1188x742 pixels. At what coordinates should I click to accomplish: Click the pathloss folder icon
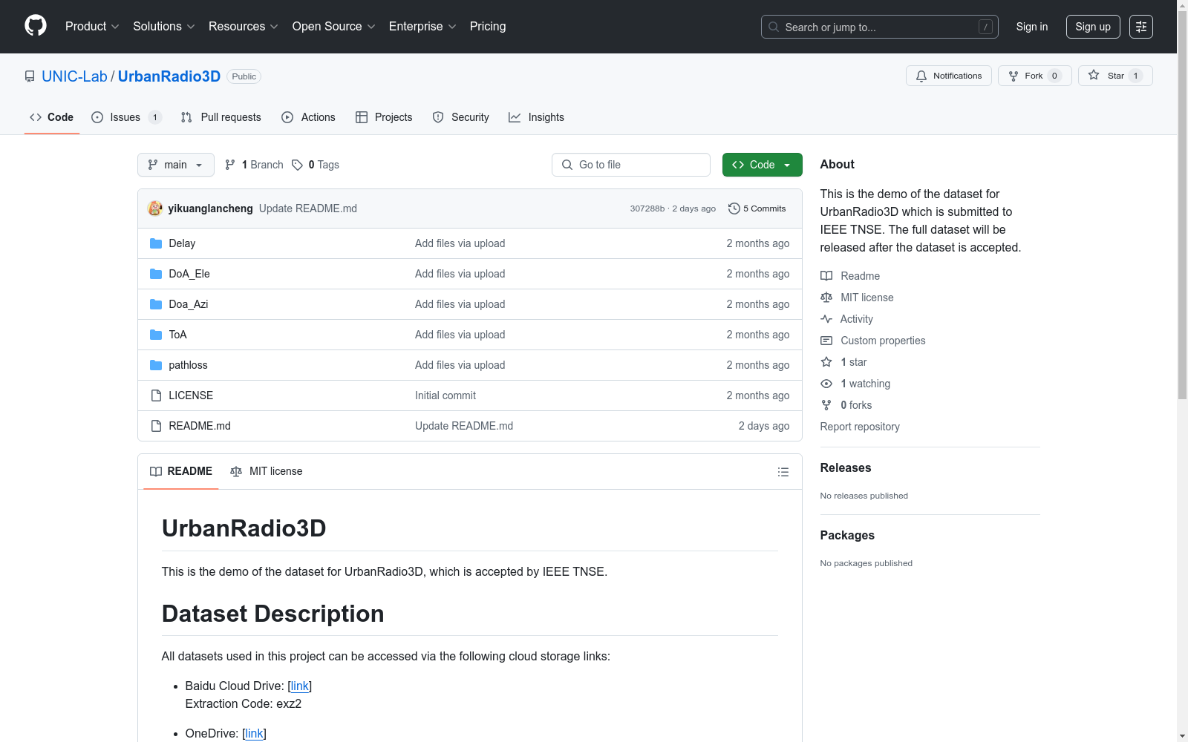[156, 365]
